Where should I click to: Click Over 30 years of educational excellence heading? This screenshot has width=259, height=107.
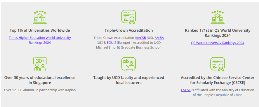click(x=40, y=80)
